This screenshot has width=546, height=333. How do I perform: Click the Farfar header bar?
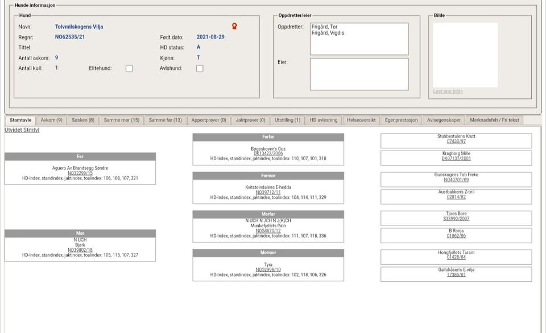(x=268, y=137)
